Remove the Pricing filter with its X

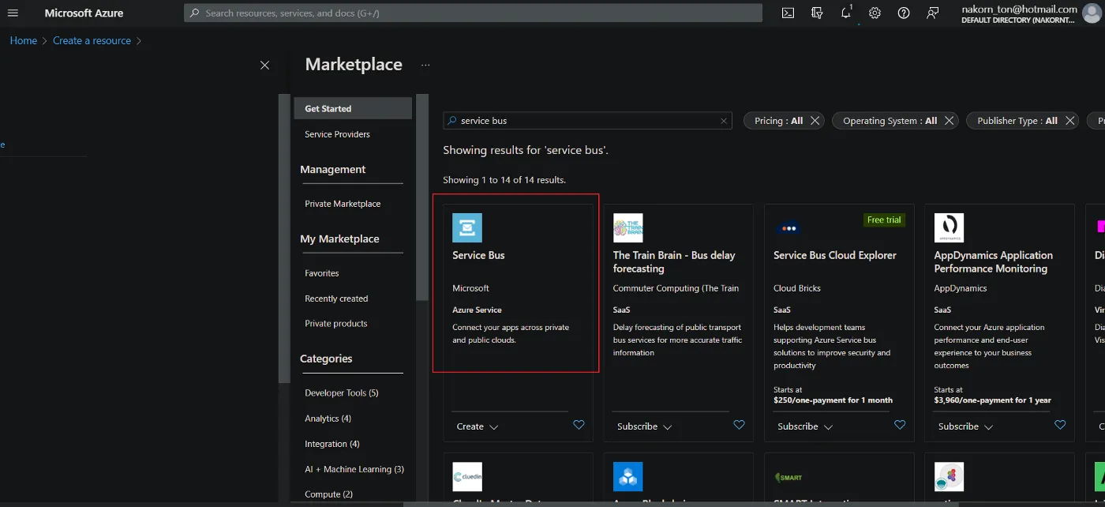815,121
